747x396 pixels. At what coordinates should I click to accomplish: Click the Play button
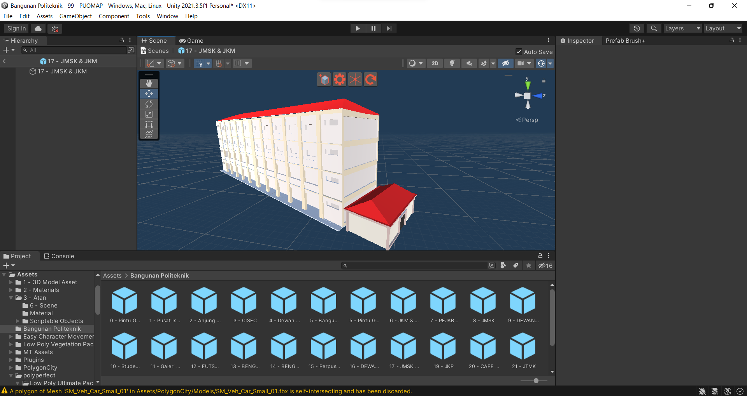(358, 28)
